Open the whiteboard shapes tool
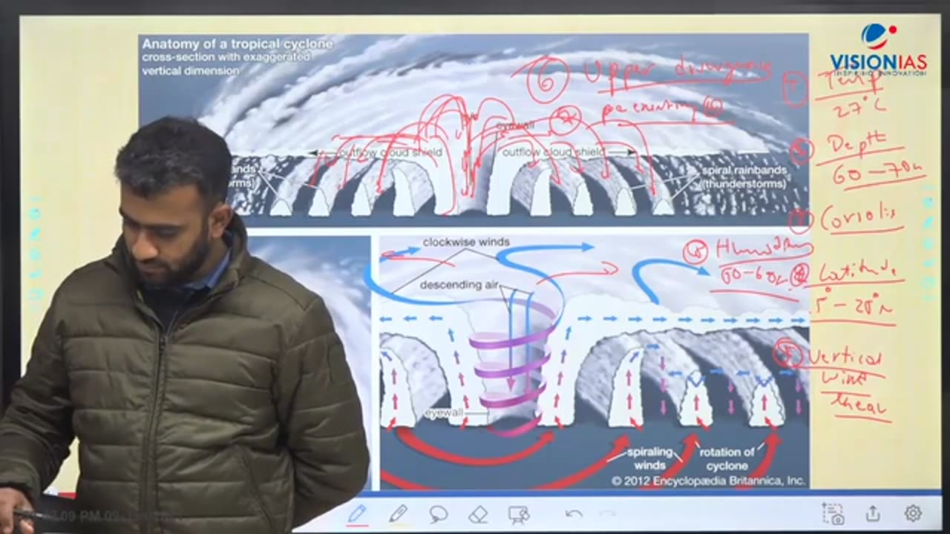 coord(519,513)
